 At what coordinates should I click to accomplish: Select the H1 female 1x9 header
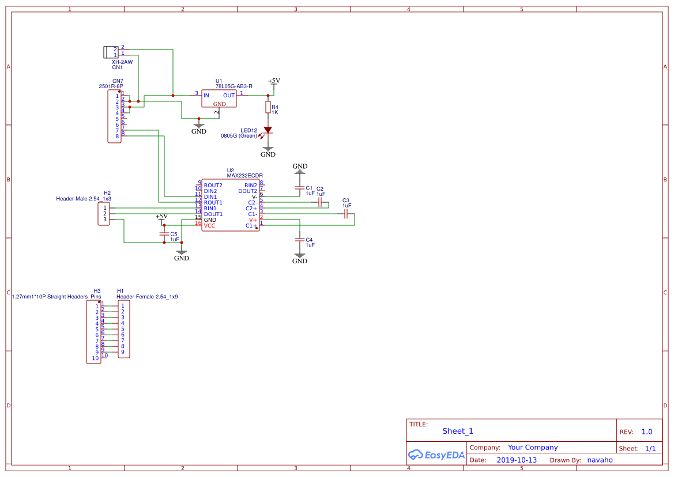tap(123, 329)
